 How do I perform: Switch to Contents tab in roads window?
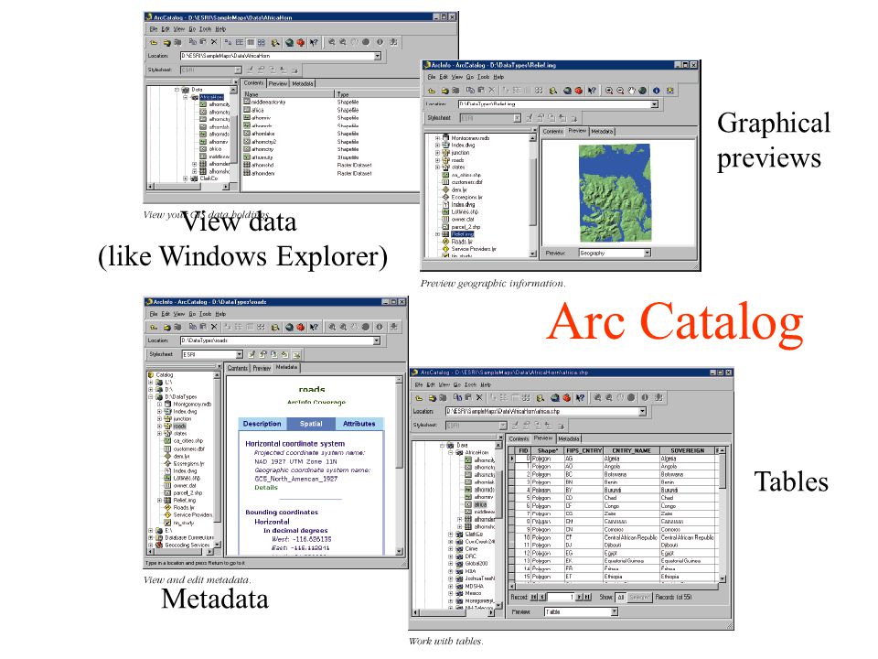tap(238, 368)
